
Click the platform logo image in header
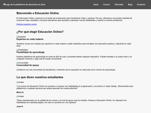tap(24, 4)
